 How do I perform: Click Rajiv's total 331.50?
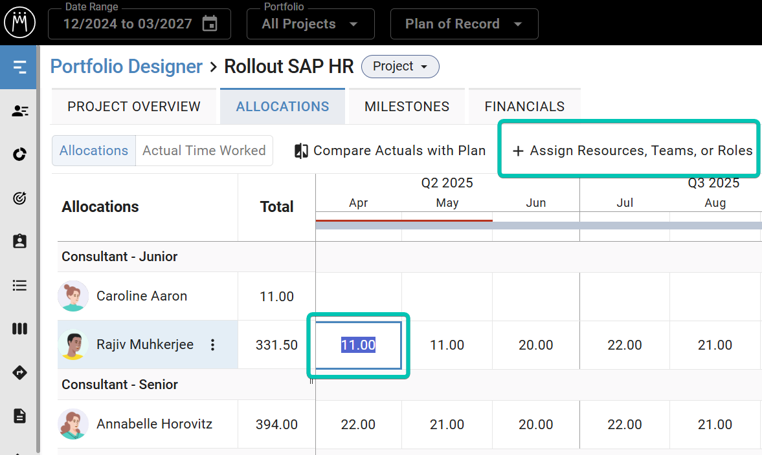click(276, 345)
